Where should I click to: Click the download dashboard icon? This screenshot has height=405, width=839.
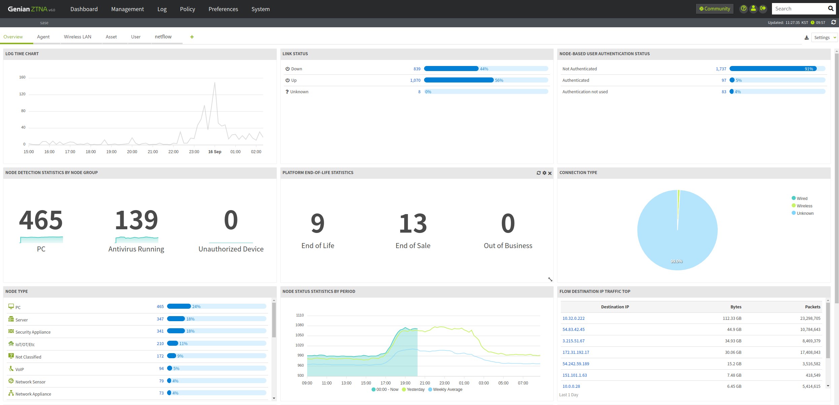pos(807,38)
